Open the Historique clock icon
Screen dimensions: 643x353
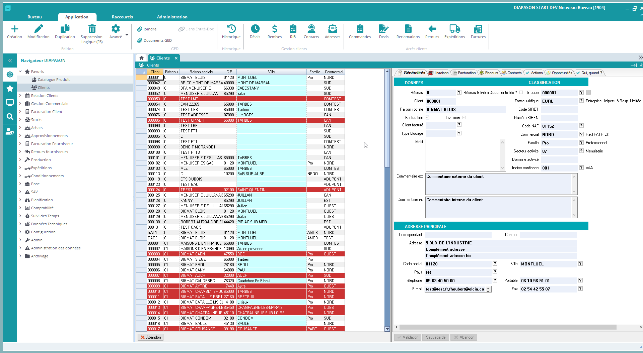tap(231, 29)
